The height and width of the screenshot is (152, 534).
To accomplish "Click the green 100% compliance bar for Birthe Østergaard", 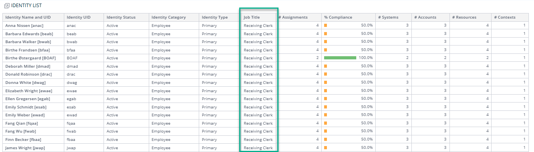I will pyautogui.click(x=340, y=58).
